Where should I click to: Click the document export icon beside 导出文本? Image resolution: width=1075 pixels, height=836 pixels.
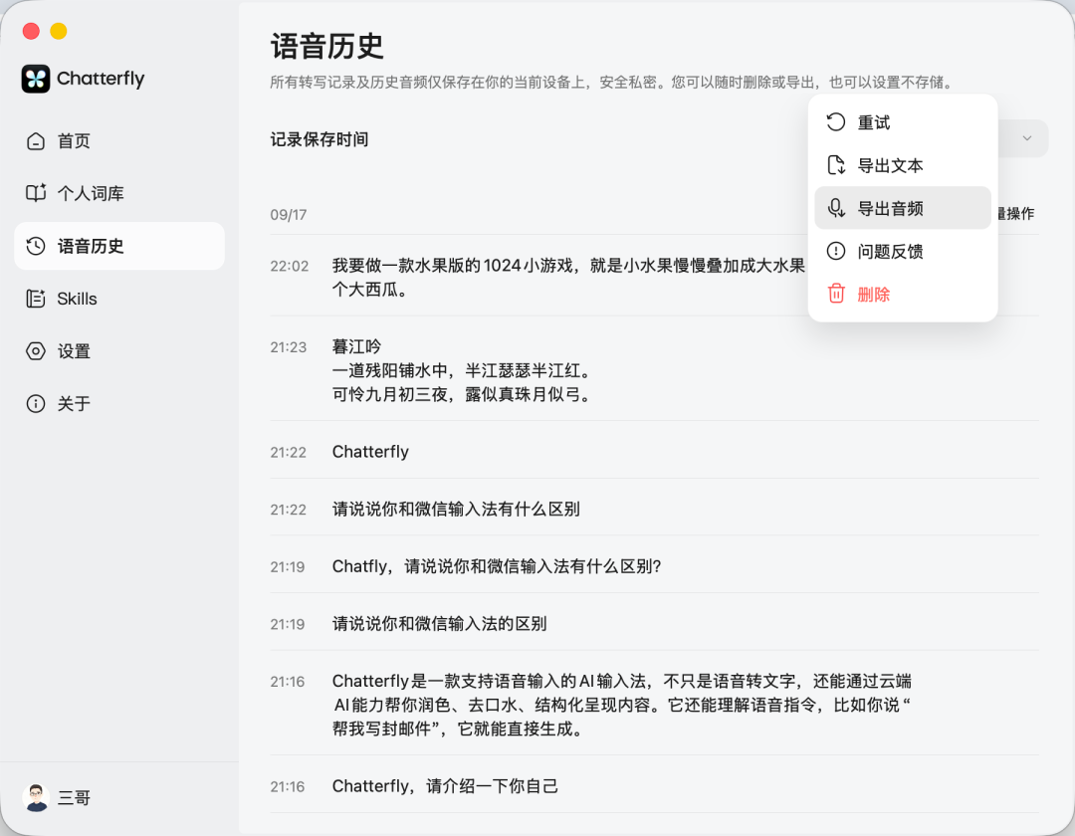pos(836,165)
